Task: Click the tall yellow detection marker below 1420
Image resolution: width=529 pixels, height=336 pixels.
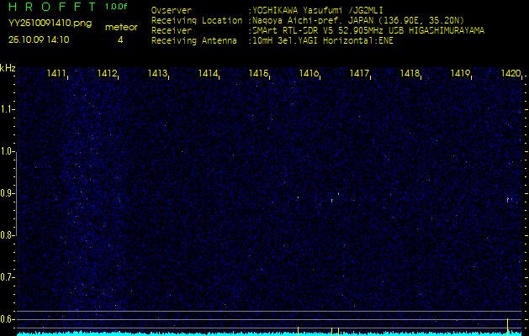Action: (x=507, y=327)
